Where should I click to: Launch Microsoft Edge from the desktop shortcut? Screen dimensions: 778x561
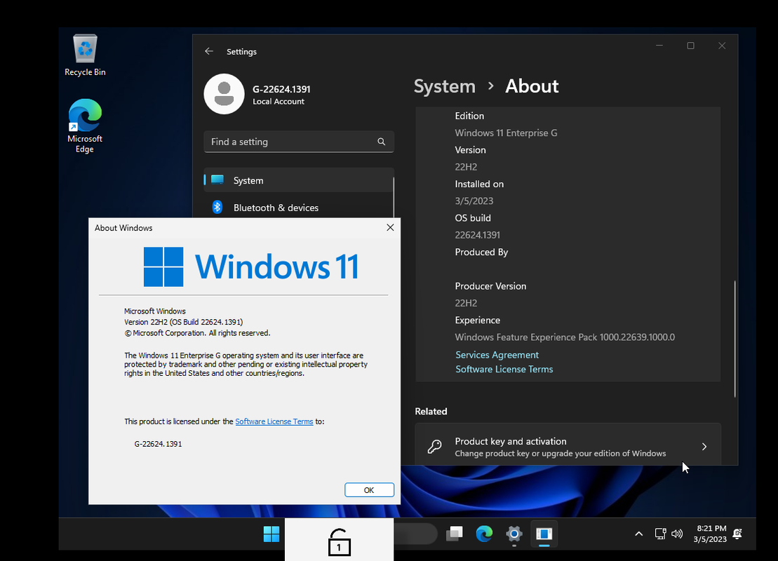click(x=85, y=126)
